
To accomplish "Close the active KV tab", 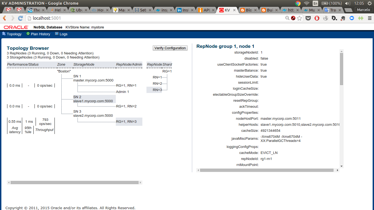I will (x=234, y=10).
